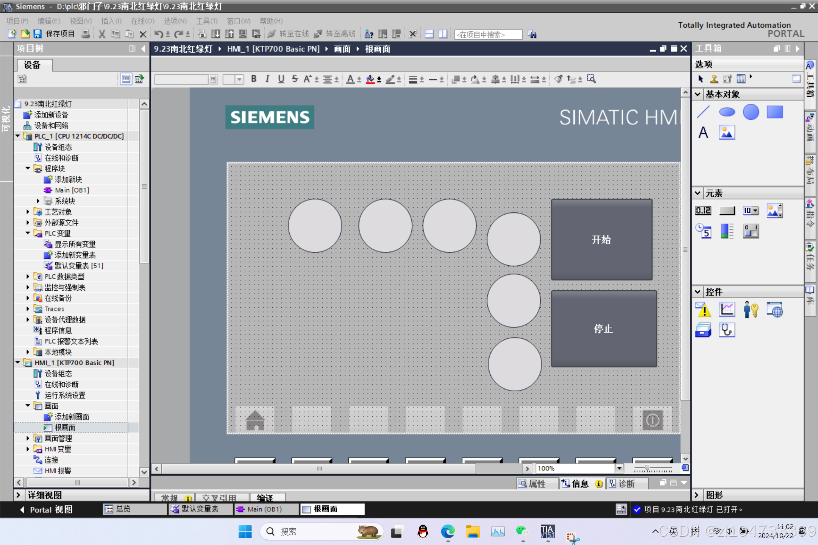Image resolution: width=818 pixels, height=545 pixels.
Task: Expand the Traces folder
Action: (28, 309)
